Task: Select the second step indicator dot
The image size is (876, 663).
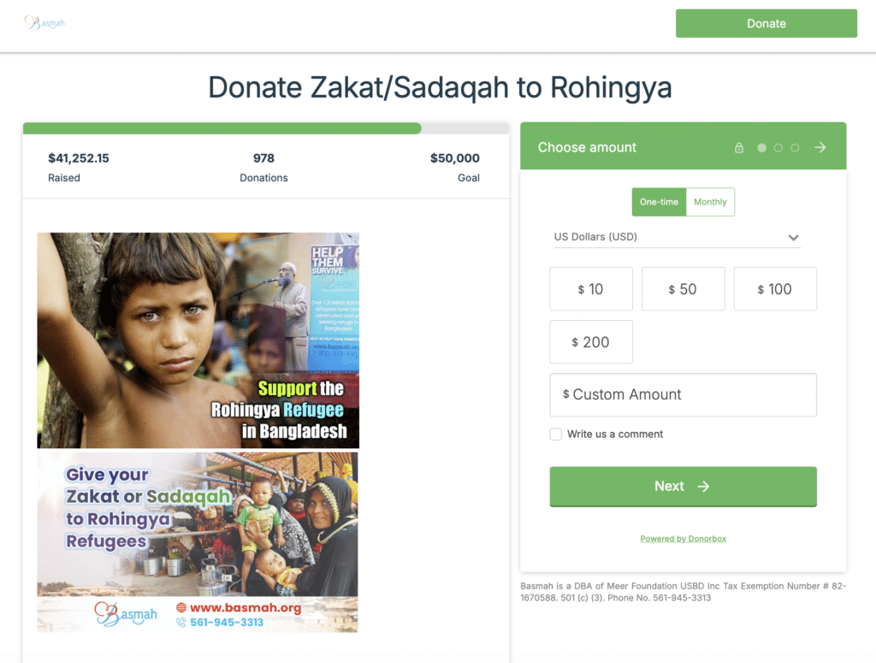Action: click(778, 147)
